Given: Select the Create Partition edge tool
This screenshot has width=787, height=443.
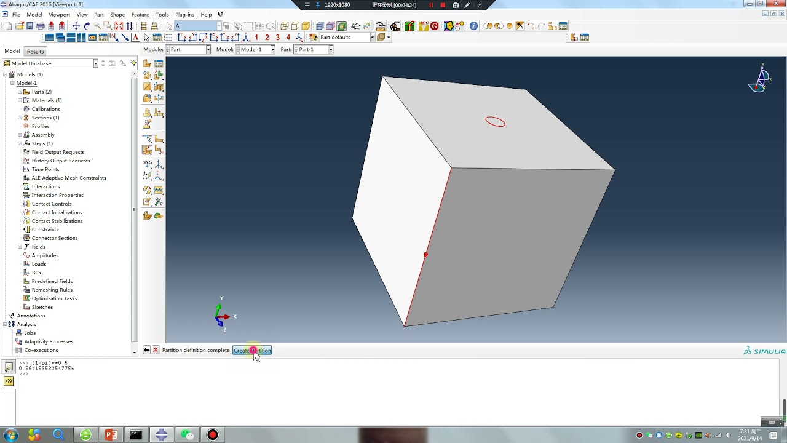Looking at the screenshot, I should [x=147, y=138].
